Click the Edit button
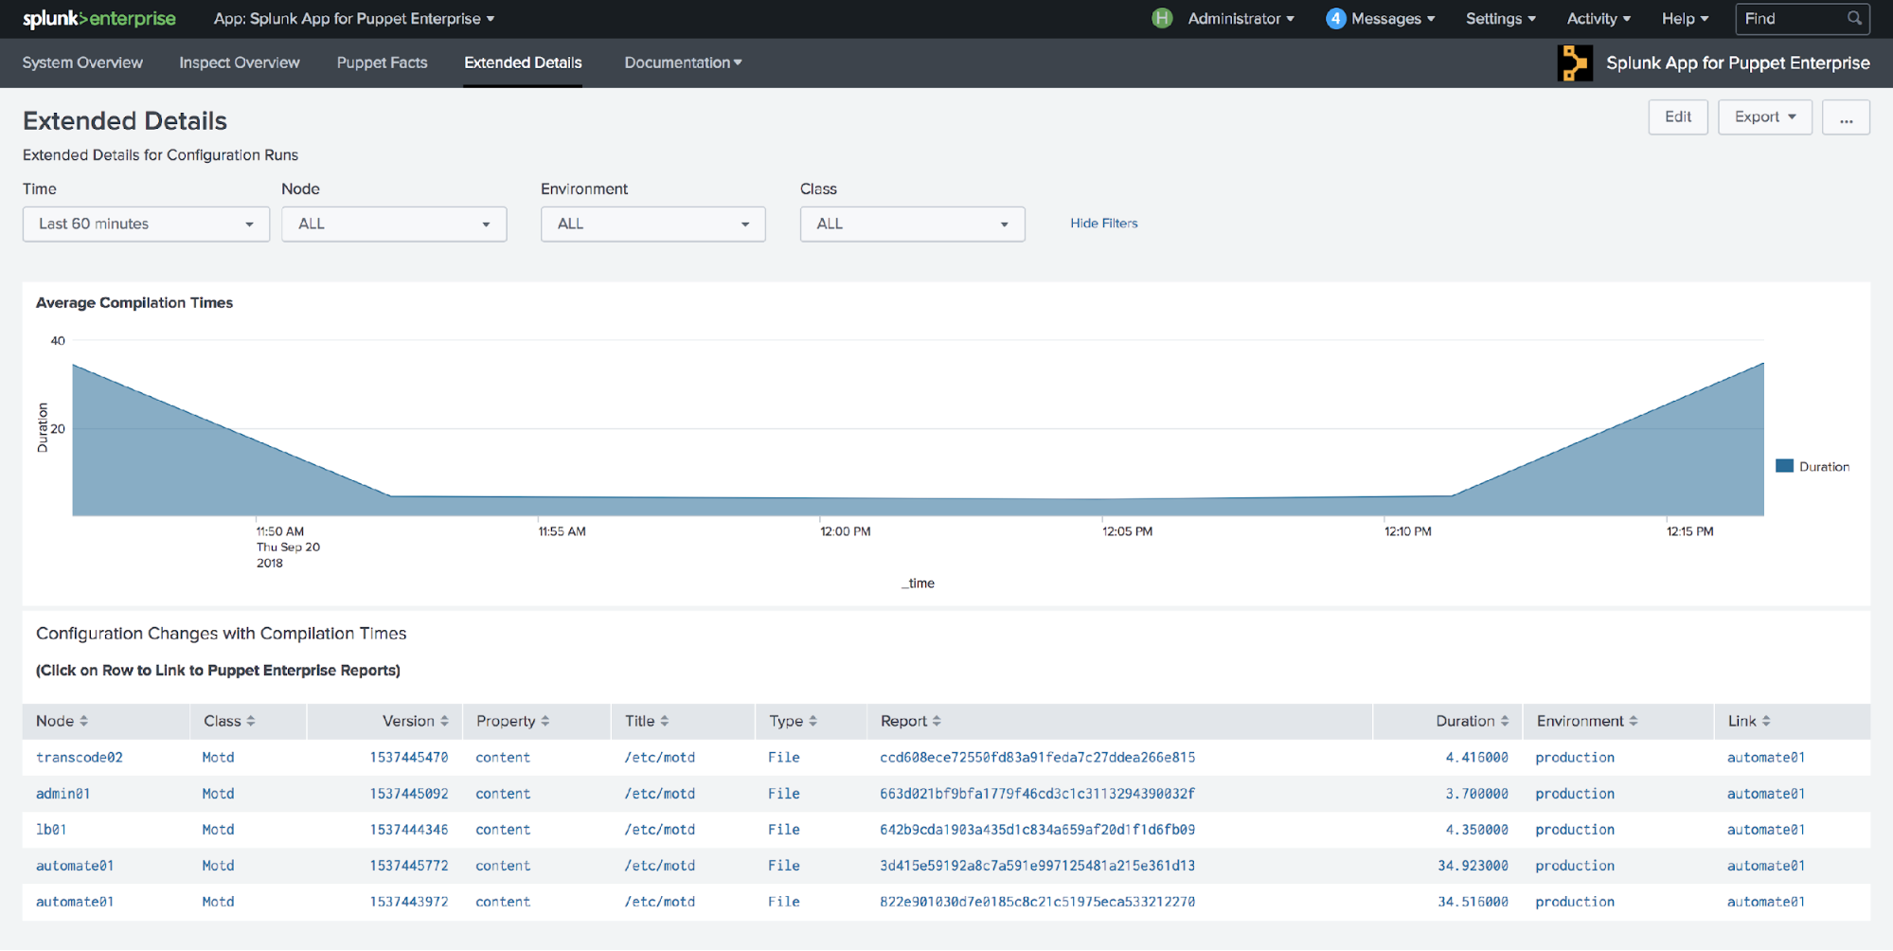This screenshot has height=951, width=1893. [1677, 117]
